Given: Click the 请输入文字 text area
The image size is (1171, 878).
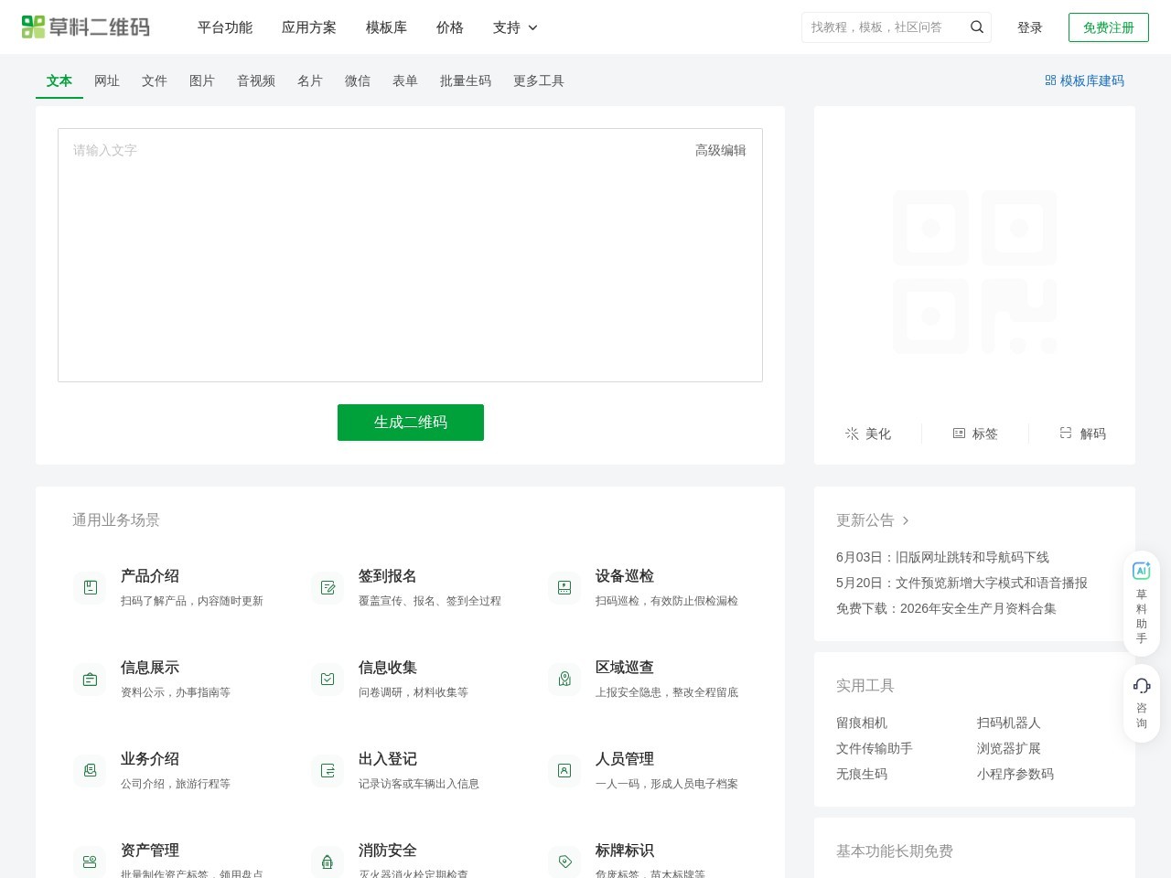Looking at the screenshot, I should point(410,255).
